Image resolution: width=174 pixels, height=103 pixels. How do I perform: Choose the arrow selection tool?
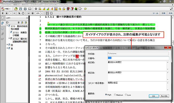tap(19, 13)
